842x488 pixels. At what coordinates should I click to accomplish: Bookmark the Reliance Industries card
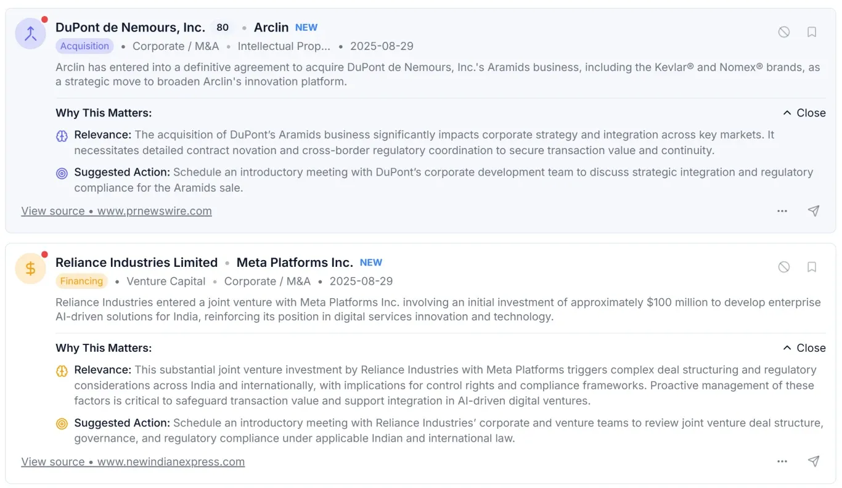(812, 267)
